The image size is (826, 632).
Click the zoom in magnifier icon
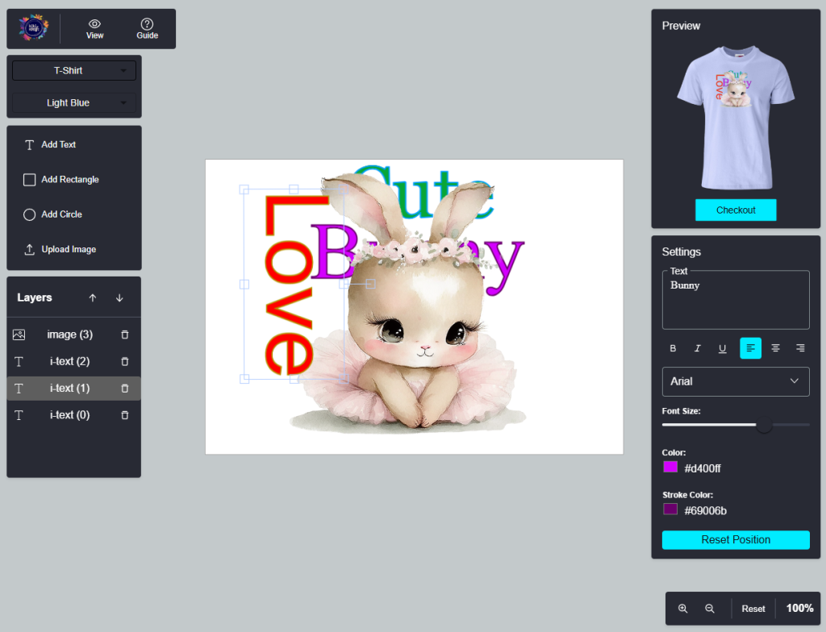pos(682,609)
